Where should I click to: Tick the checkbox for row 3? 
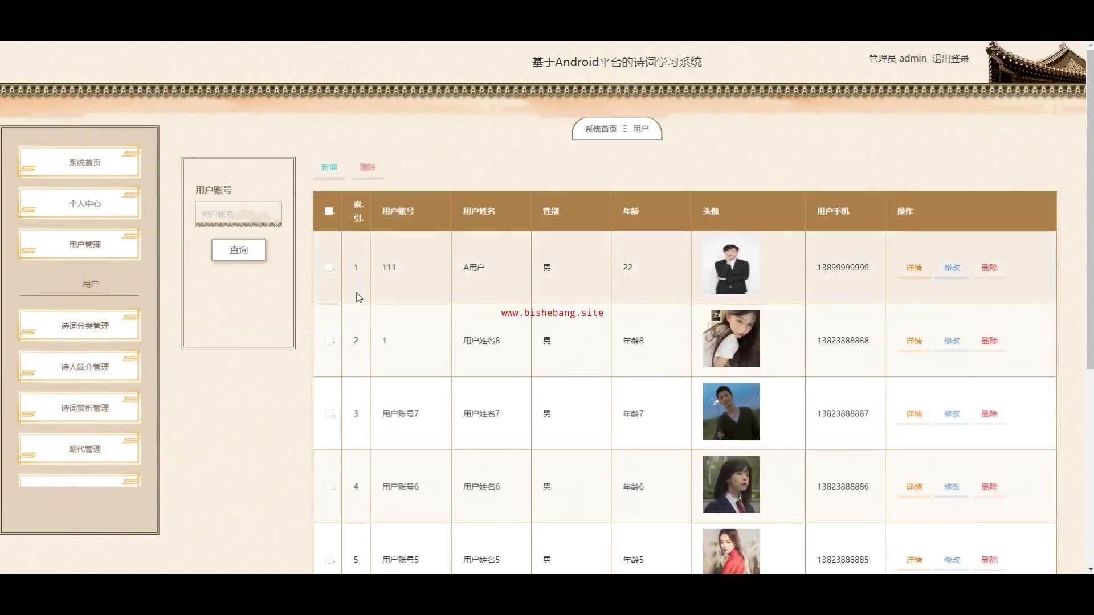[329, 414]
